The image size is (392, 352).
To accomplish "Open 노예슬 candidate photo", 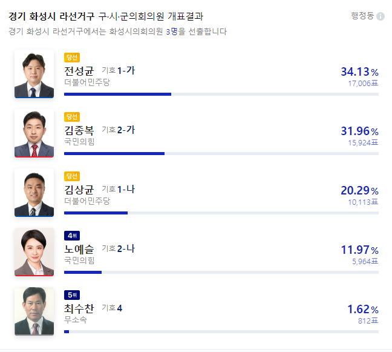I will point(34,252).
